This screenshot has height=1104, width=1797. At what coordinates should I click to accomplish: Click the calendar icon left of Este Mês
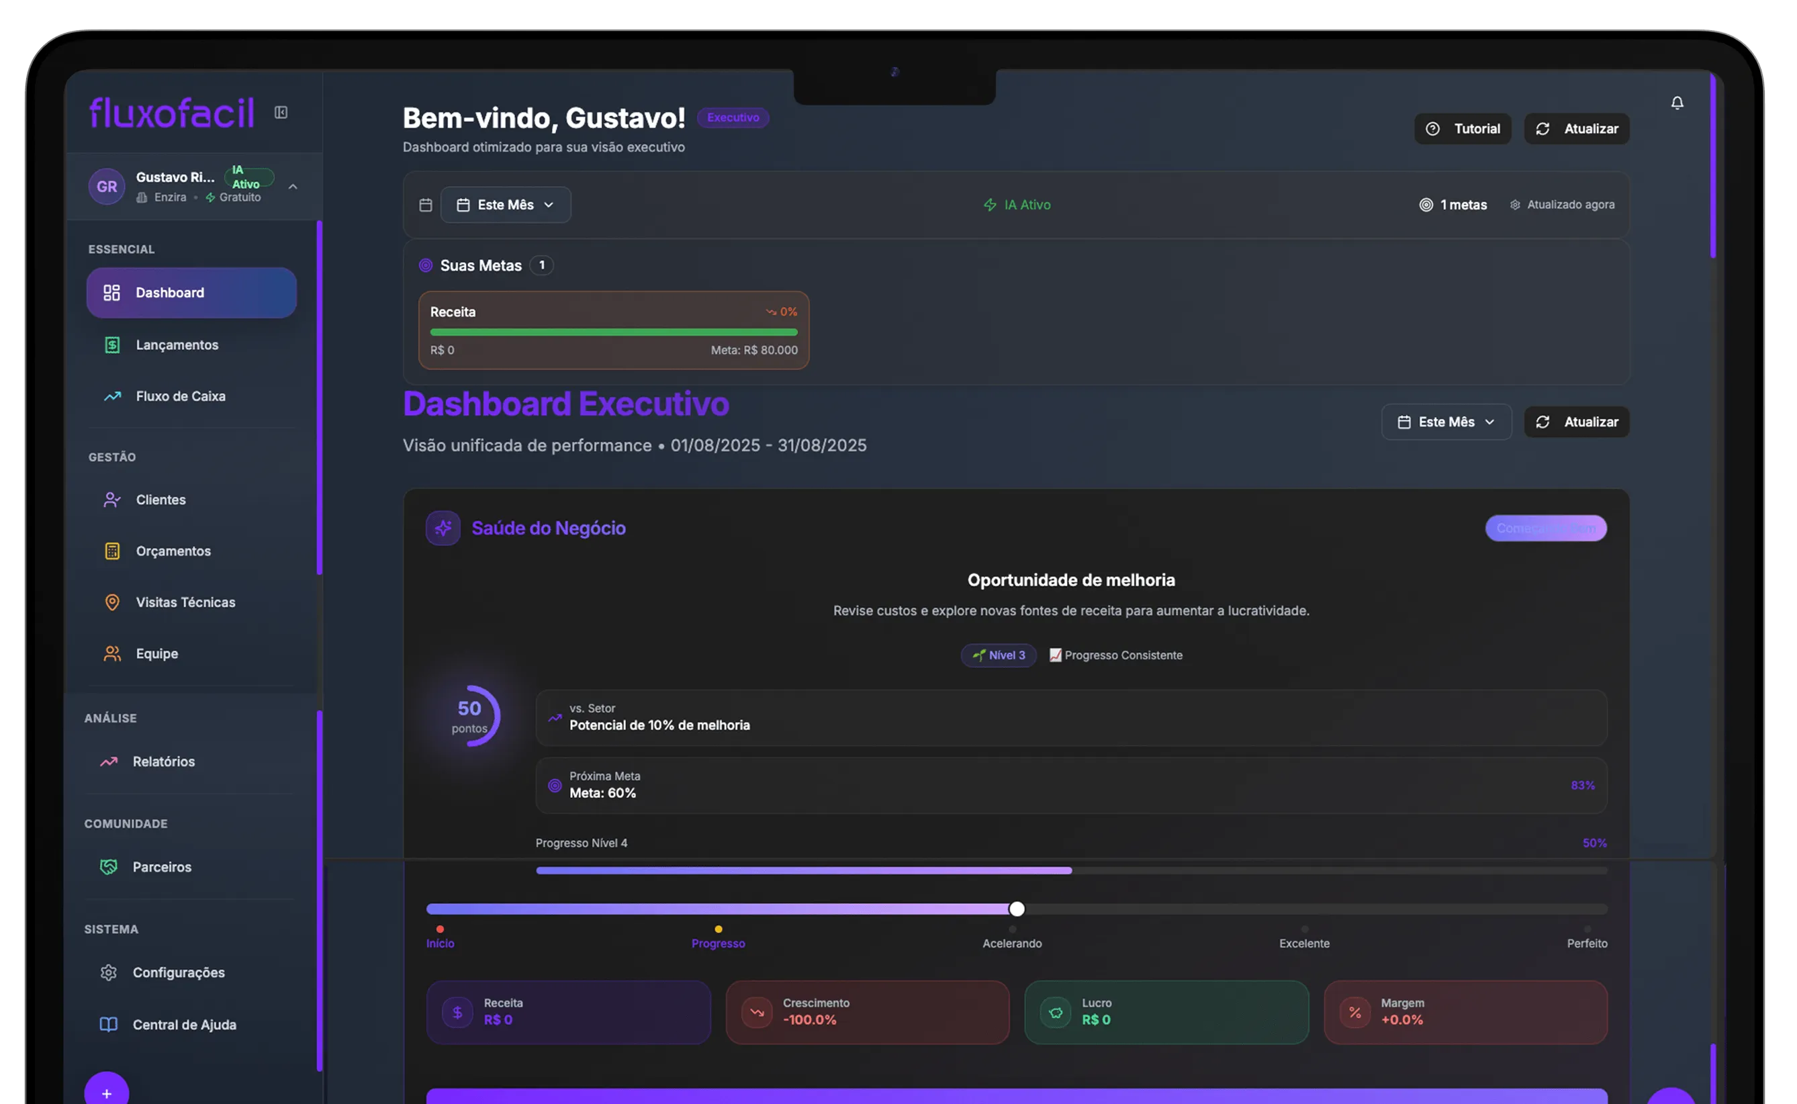pyautogui.click(x=426, y=205)
